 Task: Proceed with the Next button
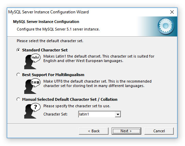tap(126, 131)
